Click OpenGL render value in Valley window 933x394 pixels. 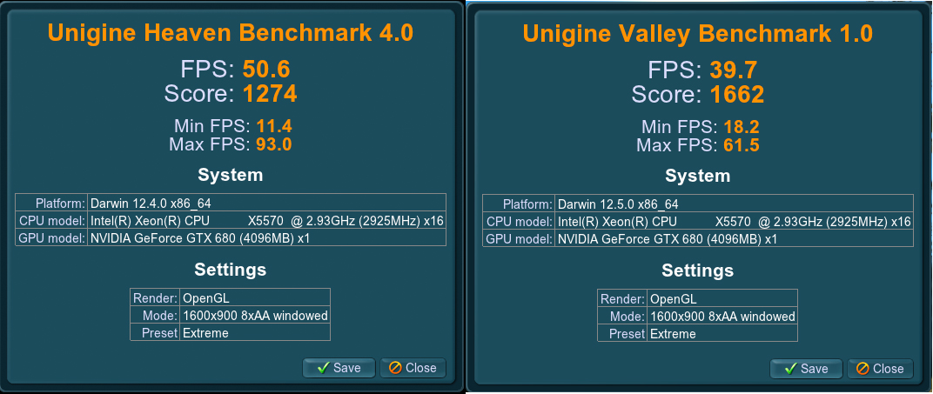tap(722, 298)
